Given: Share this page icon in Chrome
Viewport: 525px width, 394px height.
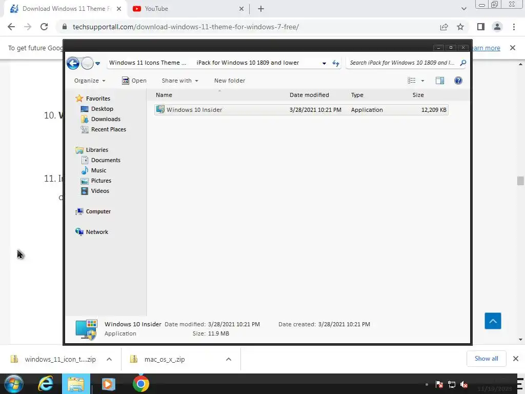Looking at the screenshot, I should (444, 27).
